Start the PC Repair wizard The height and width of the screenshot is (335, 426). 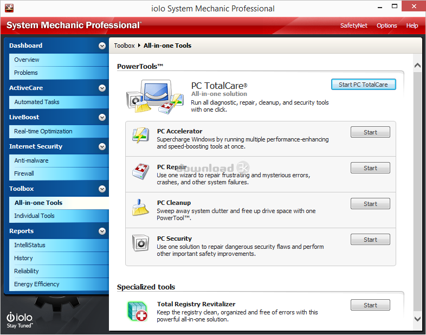point(370,168)
